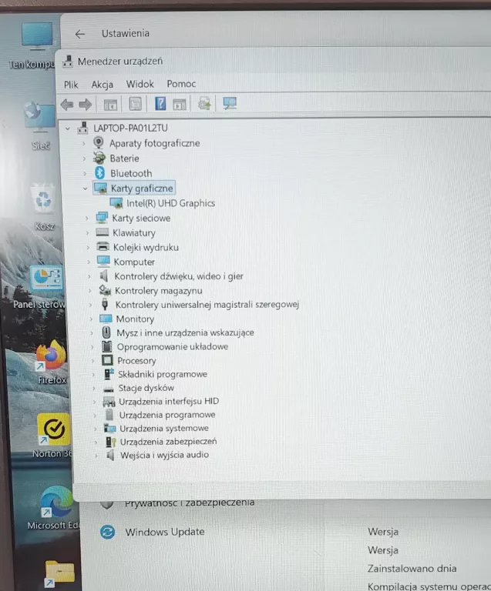Open Windows Update in Settings sidebar

click(164, 532)
